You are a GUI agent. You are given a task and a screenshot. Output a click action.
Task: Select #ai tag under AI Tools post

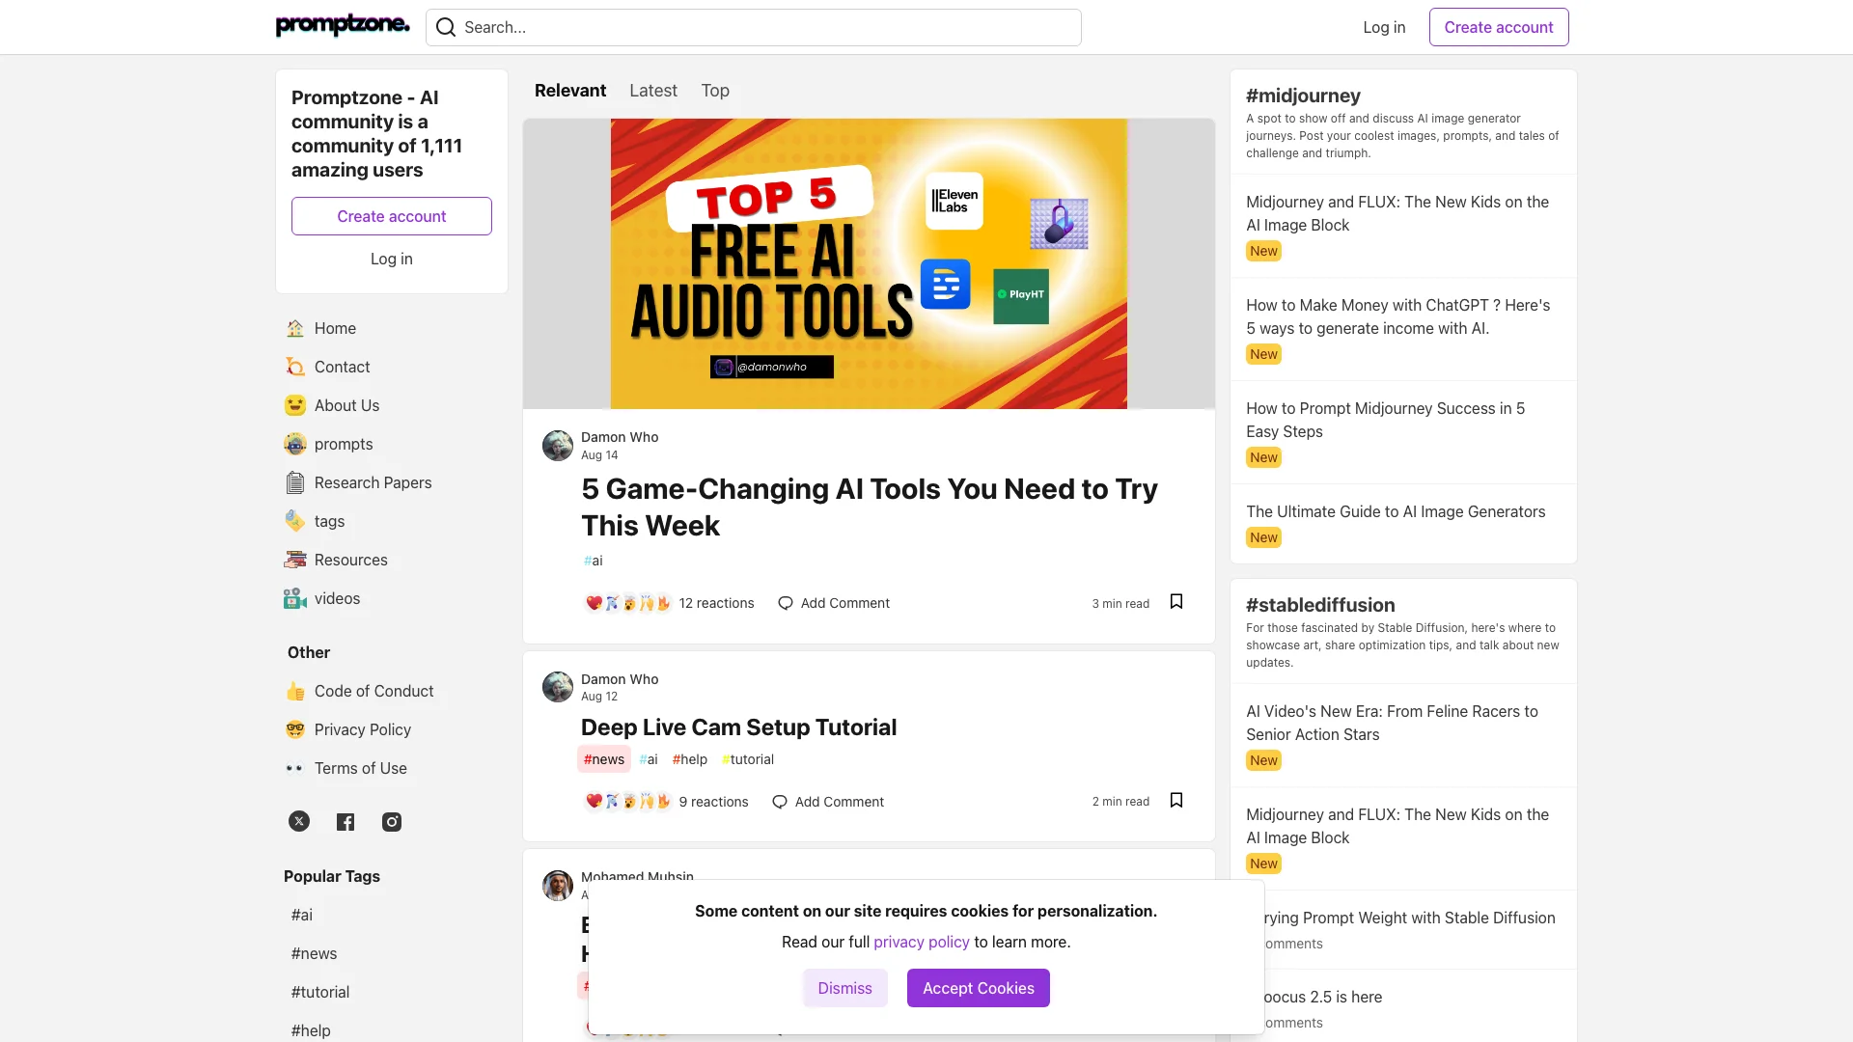click(594, 561)
